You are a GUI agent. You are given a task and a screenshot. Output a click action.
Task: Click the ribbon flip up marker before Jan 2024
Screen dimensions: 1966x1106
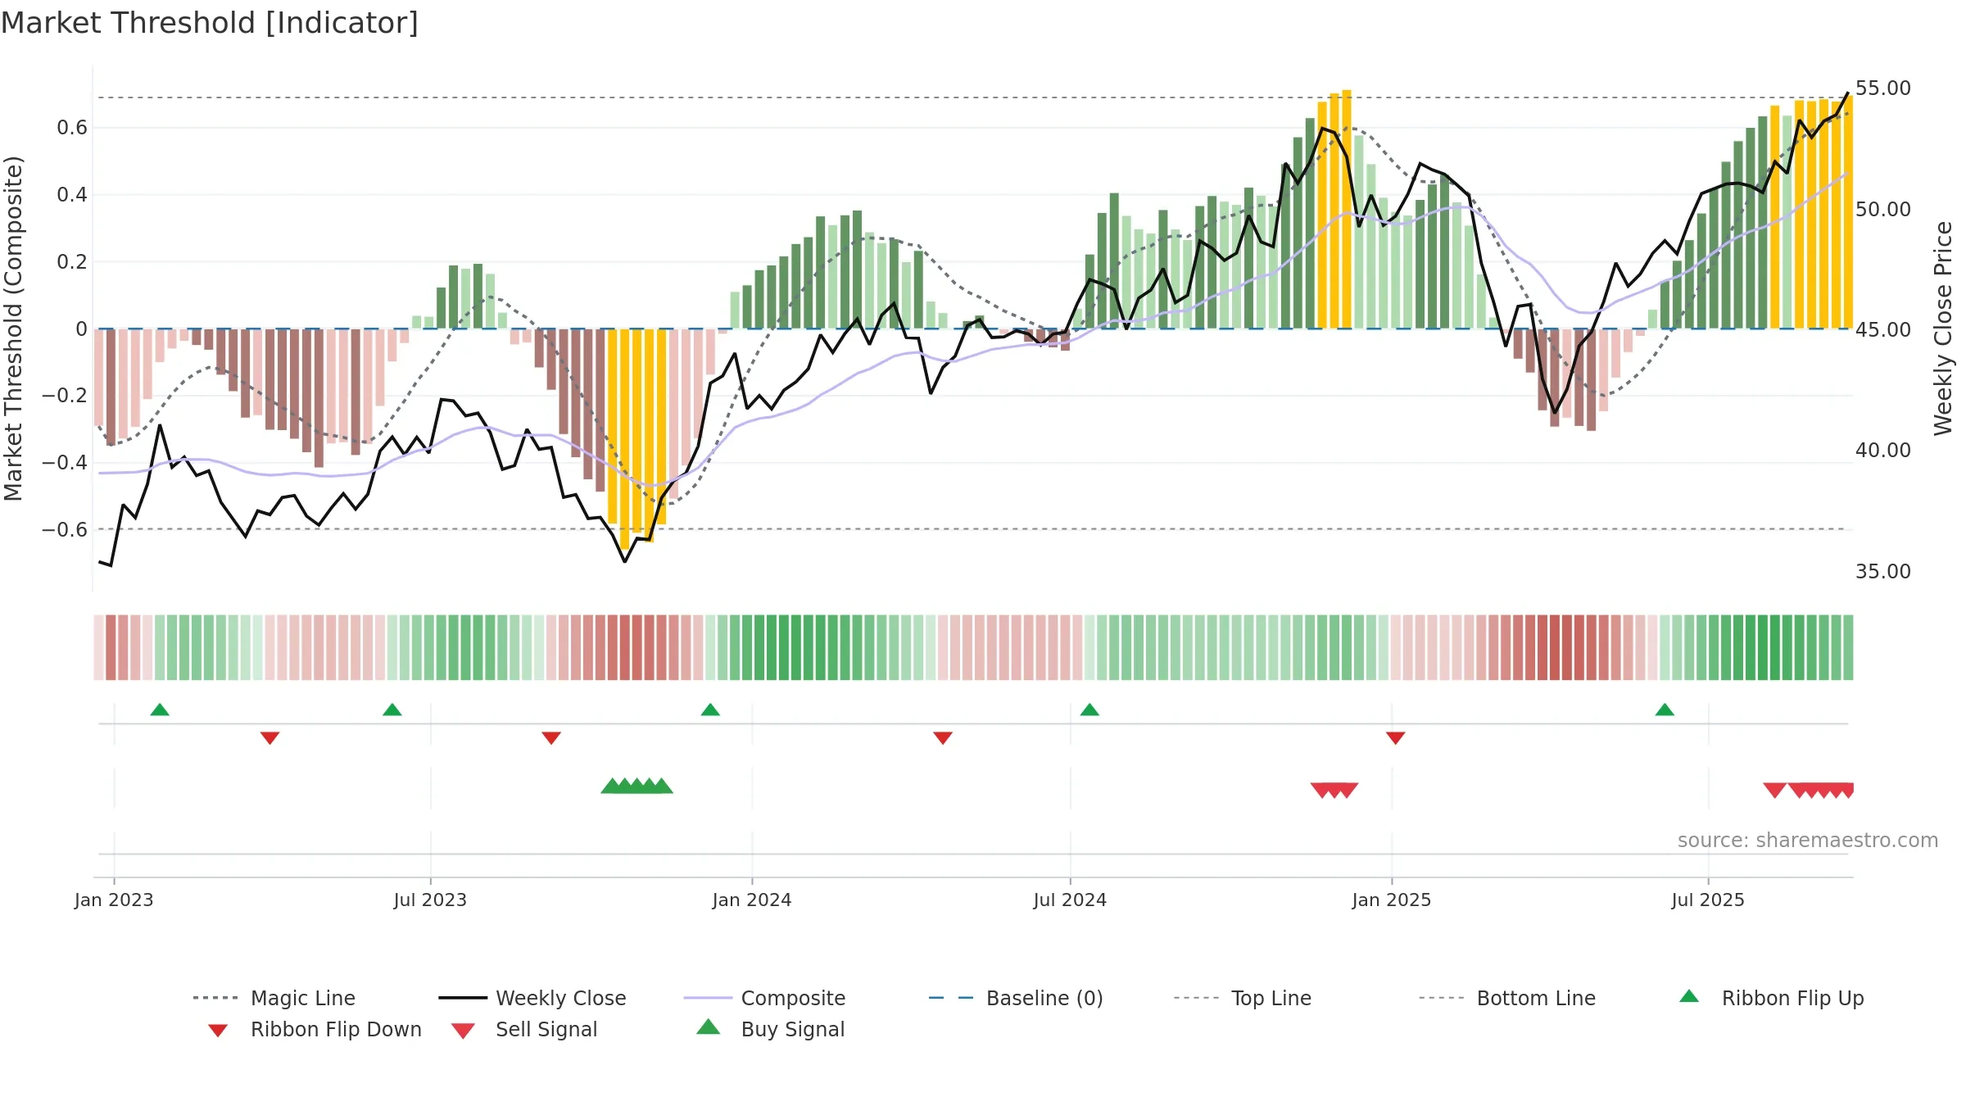point(710,709)
